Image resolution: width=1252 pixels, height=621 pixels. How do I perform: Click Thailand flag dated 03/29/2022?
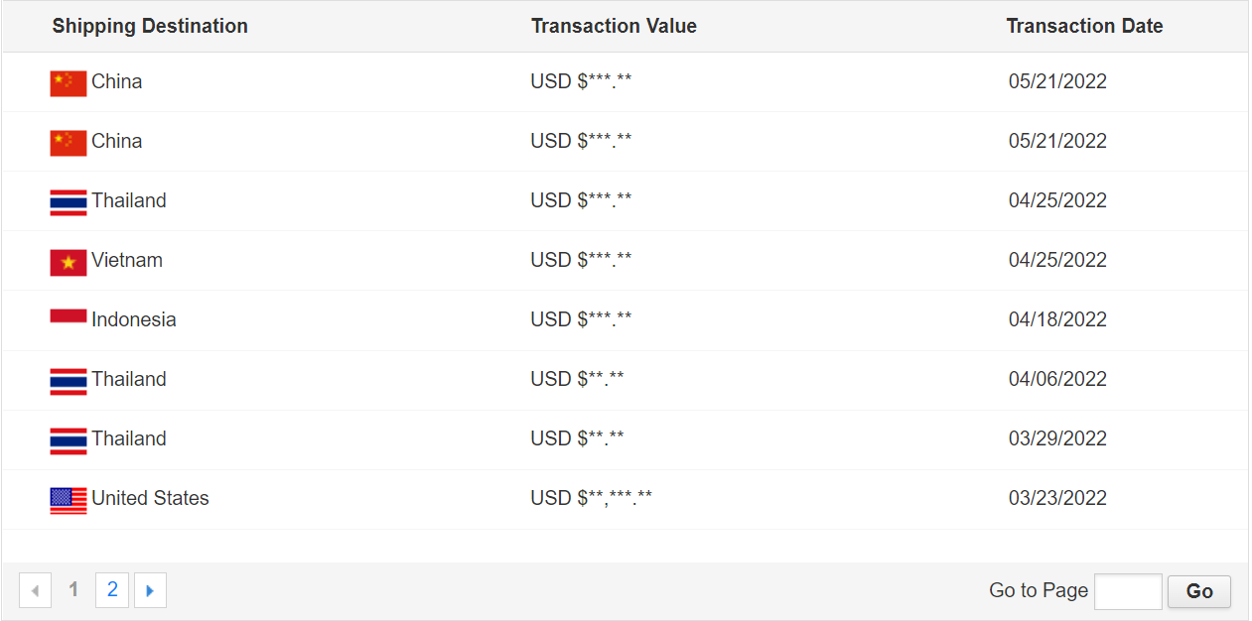(x=69, y=440)
